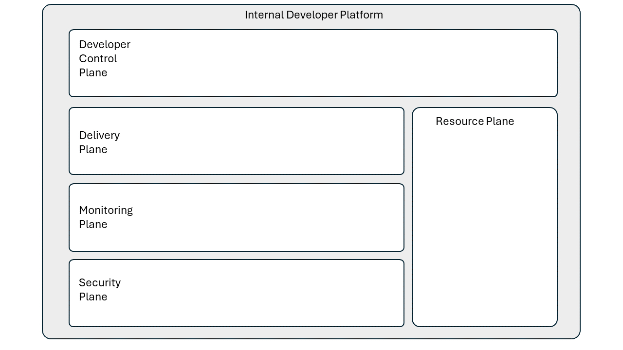Viewport: 623px width, 350px height.
Task: Click the word "Internal" in the title
Action: (264, 15)
